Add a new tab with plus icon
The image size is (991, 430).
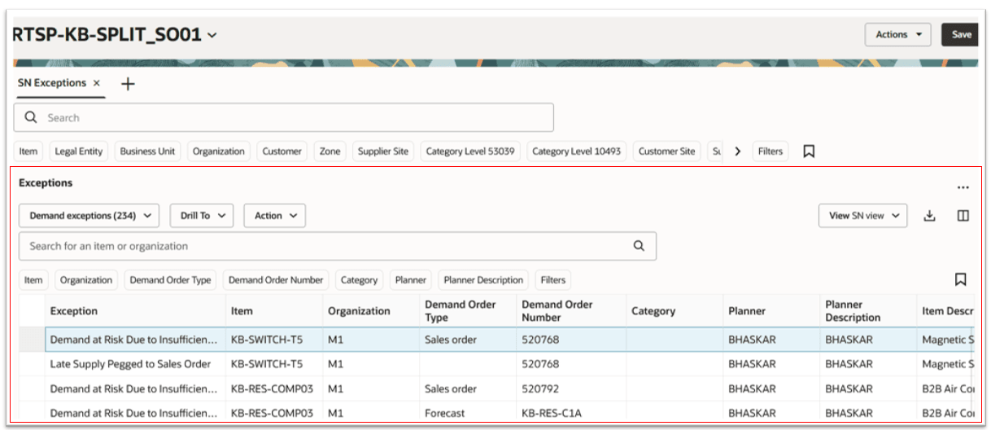tap(128, 84)
